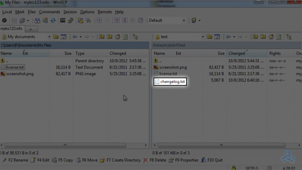This screenshot has width=302, height=170.
Task: Click the blue arrows Keep Remote Directory icon
Action: pyautogui.click(x=53, y=20)
